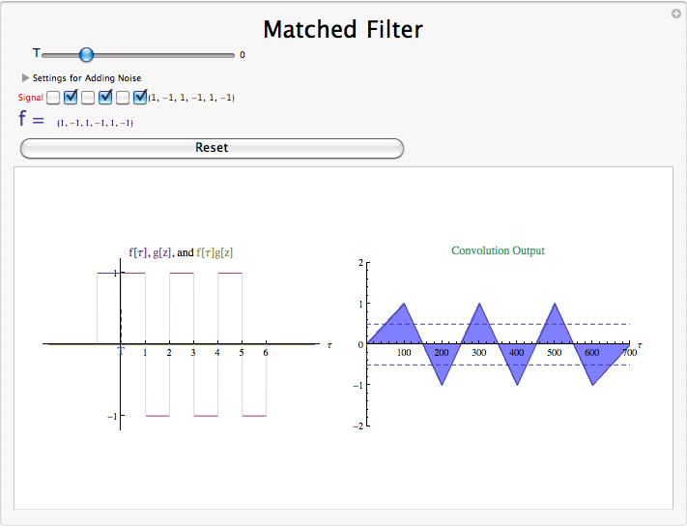Viewport: 687px width, 528px height.
Task: Disable the sixth Signal checkbox
Action: 140,98
